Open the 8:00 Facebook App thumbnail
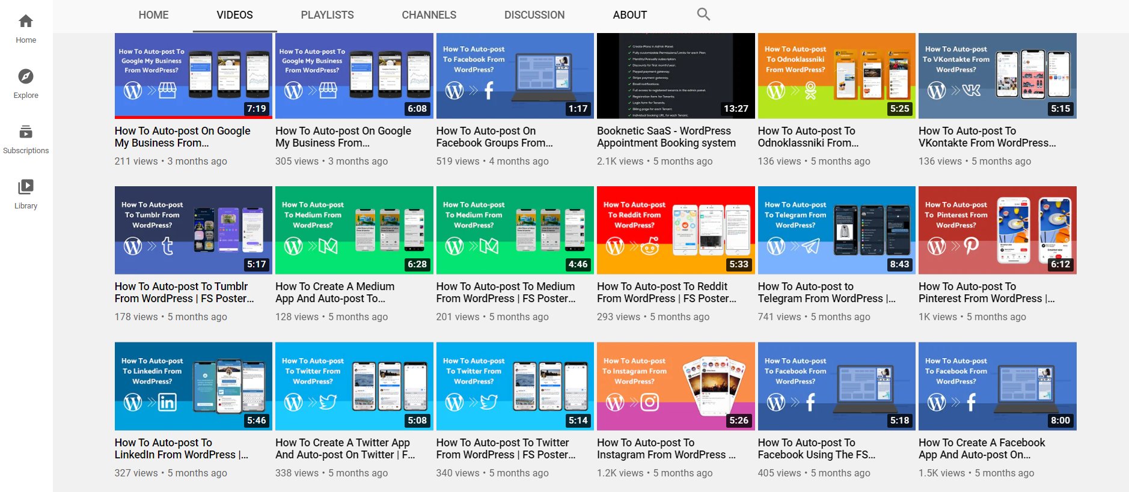This screenshot has height=492, width=1129. click(x=997, y=386)
